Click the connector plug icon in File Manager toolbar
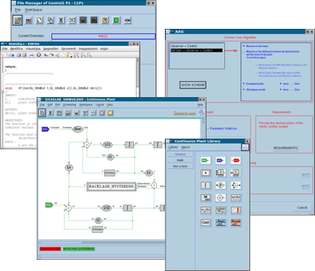This screenshot has width=315, height=271. tap(127, 20)
